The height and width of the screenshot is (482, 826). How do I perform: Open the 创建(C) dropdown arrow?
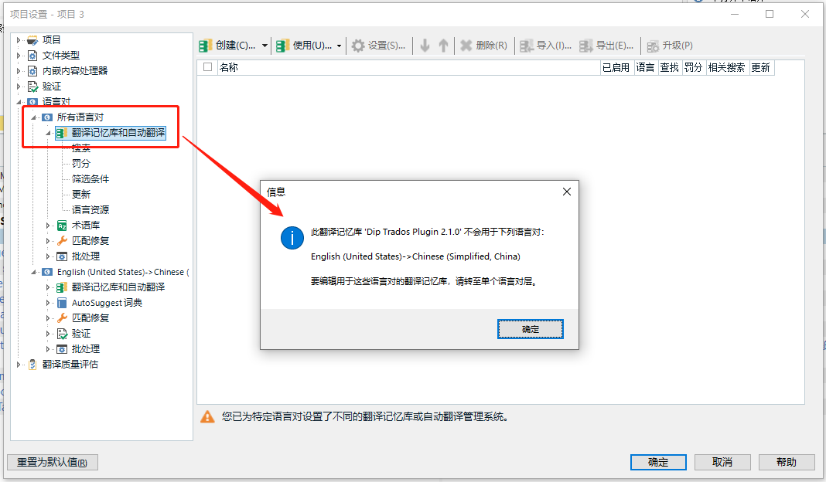click(265, 46)
